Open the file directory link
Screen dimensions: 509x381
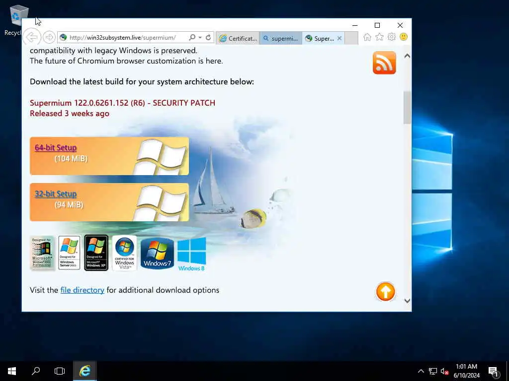pos(82,290)
